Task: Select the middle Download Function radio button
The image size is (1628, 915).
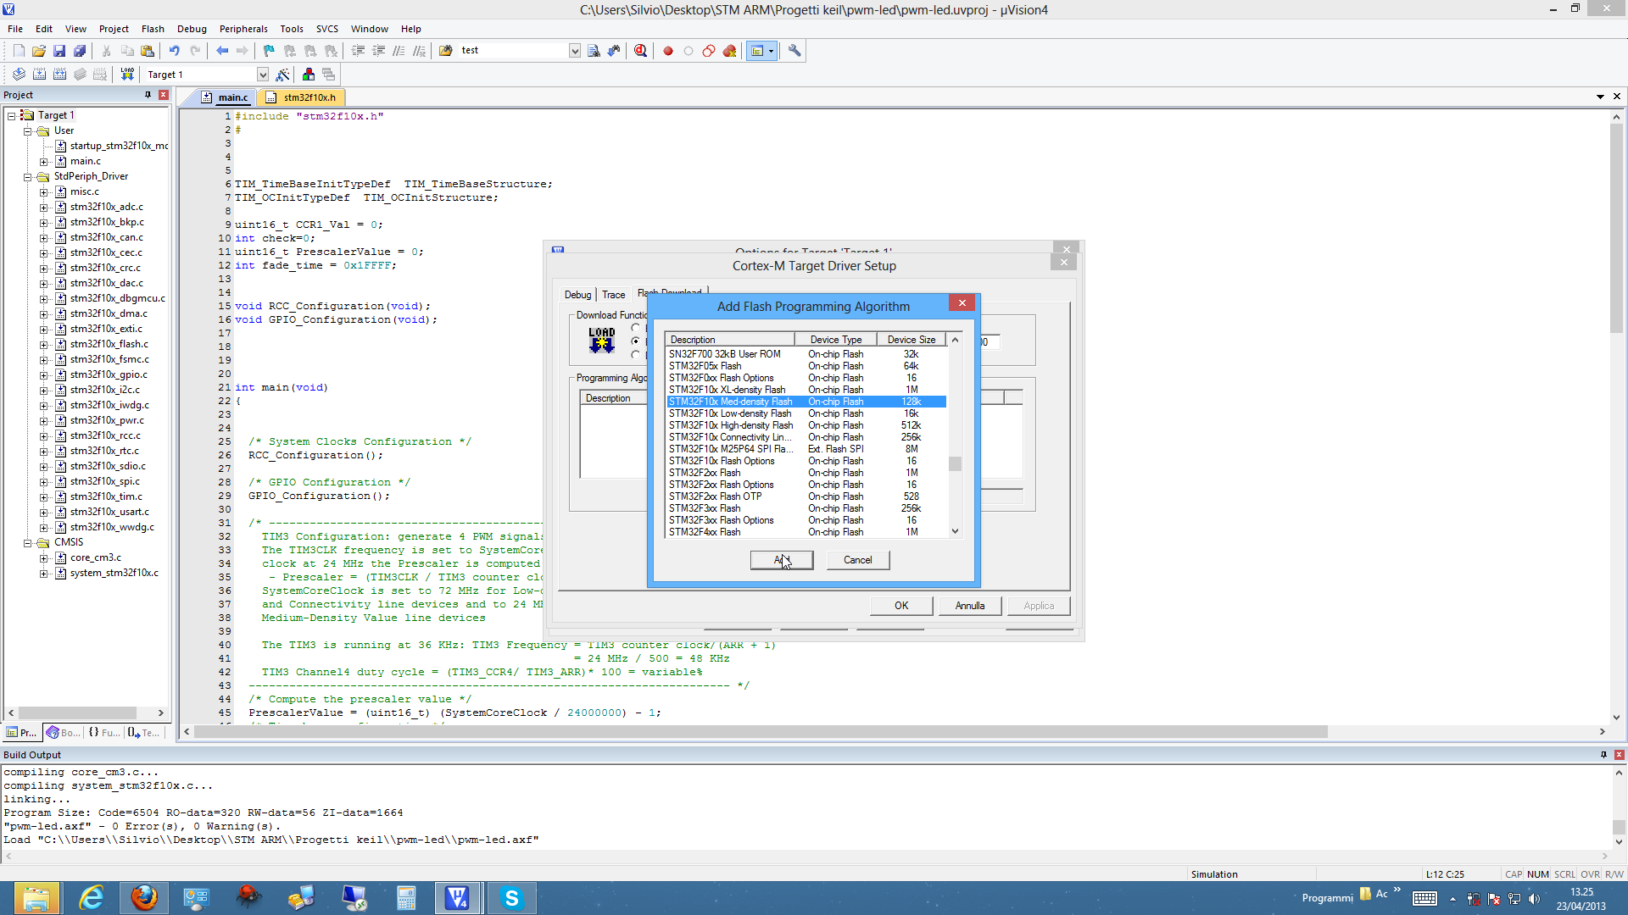Action: [x=636, y=341]
